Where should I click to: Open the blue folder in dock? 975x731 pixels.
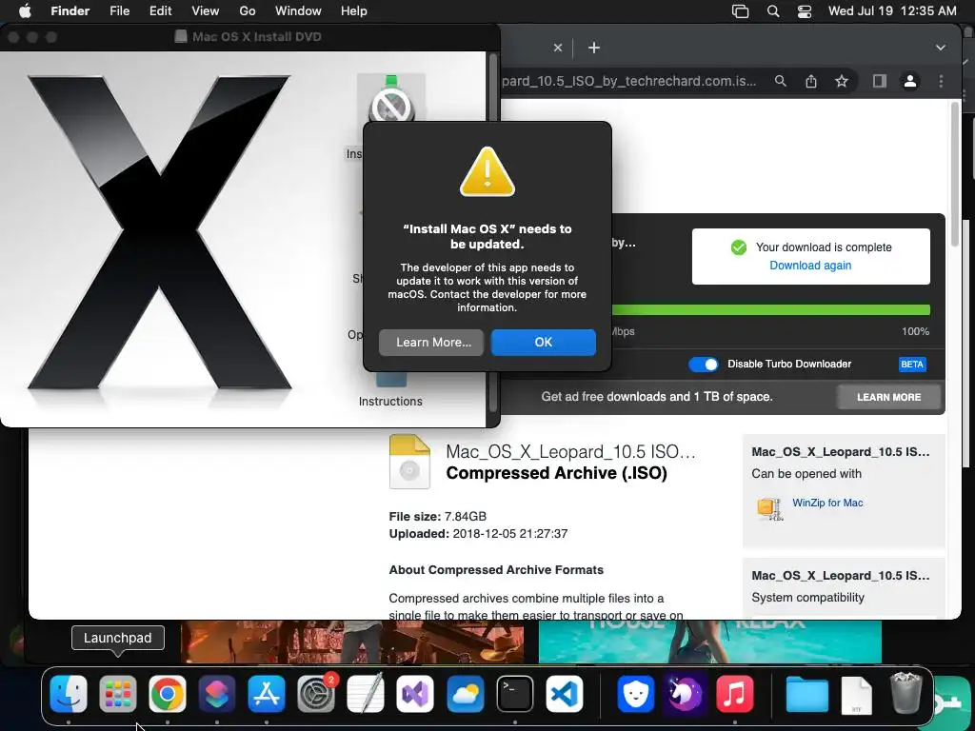pos(806,695)
